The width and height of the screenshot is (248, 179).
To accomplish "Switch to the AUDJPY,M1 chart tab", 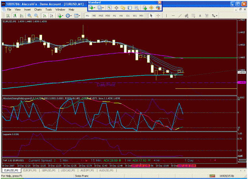I will click(87, 170).
